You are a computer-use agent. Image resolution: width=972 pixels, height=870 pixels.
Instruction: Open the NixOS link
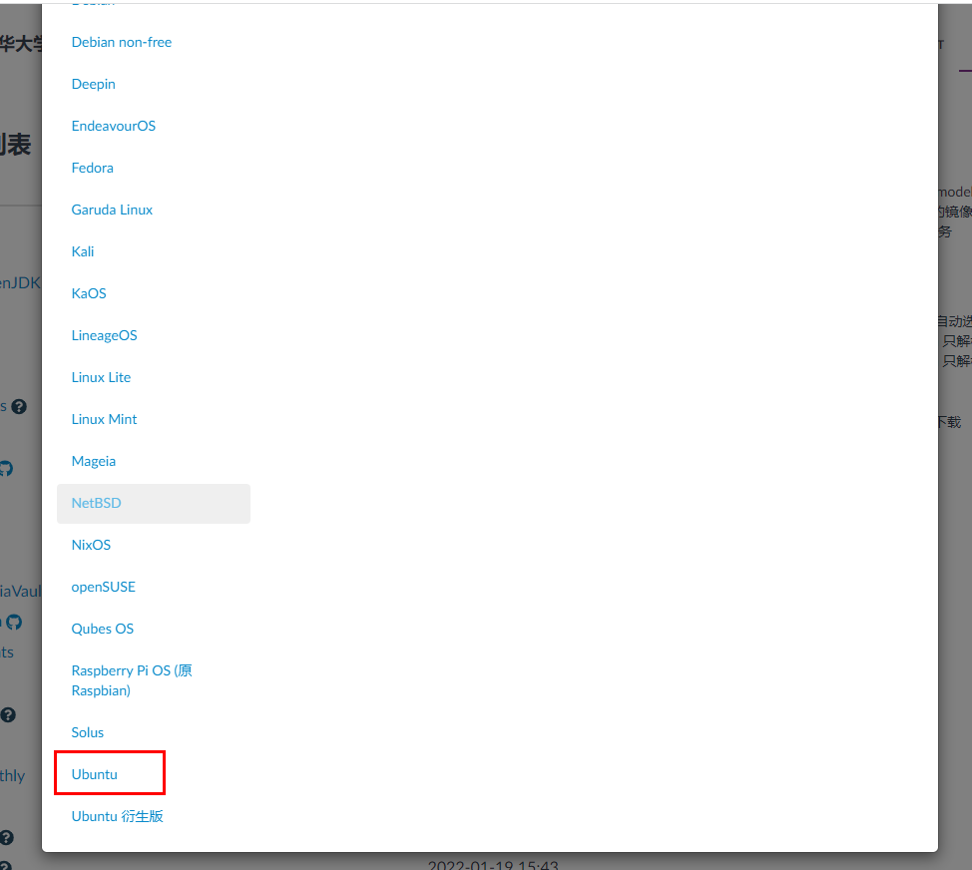(x=91, y=546)
